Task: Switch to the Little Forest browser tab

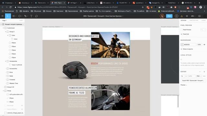Action: click(91, 3)
